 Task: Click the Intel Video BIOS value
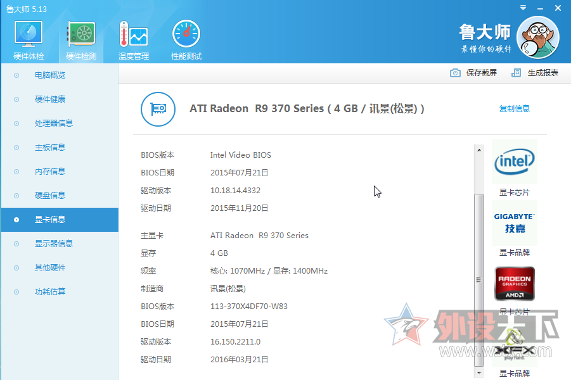click(240, 155)
